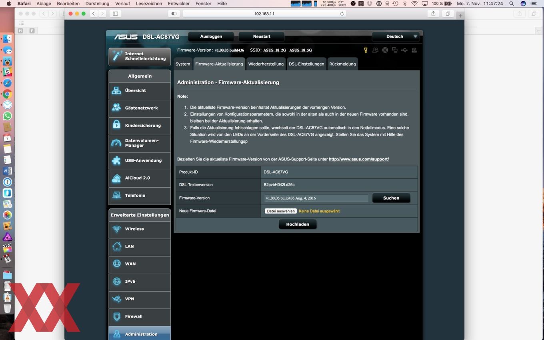Click Safari reload page icon in address bar

[x=342, y=14]
